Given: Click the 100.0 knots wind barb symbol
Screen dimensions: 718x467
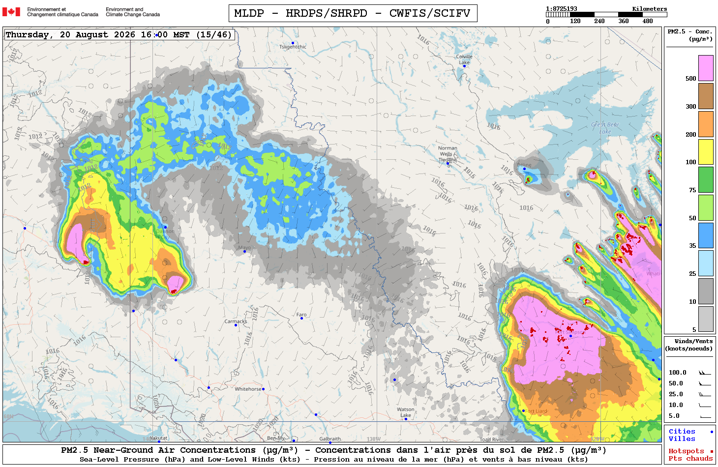Looking at the screenshot, I should pyautogui.click(x=705, y=373).
